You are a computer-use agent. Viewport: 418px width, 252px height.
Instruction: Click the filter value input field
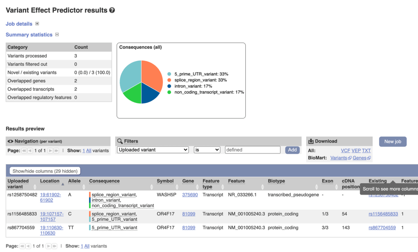click(x=252, y=150)
